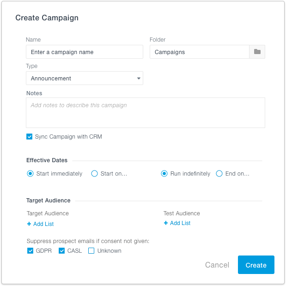
Task: Select the Start immediately radio button
Action: [30, 173]
